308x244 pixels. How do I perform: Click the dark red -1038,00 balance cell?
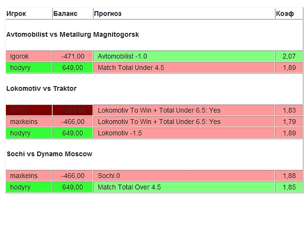click(73, 110)
